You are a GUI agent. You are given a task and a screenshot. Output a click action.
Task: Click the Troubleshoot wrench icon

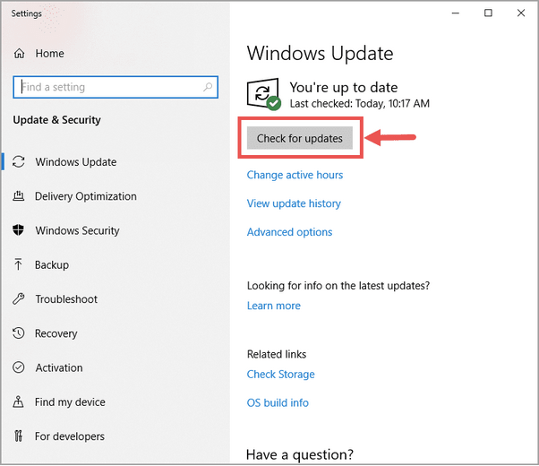tap(19, 298)
